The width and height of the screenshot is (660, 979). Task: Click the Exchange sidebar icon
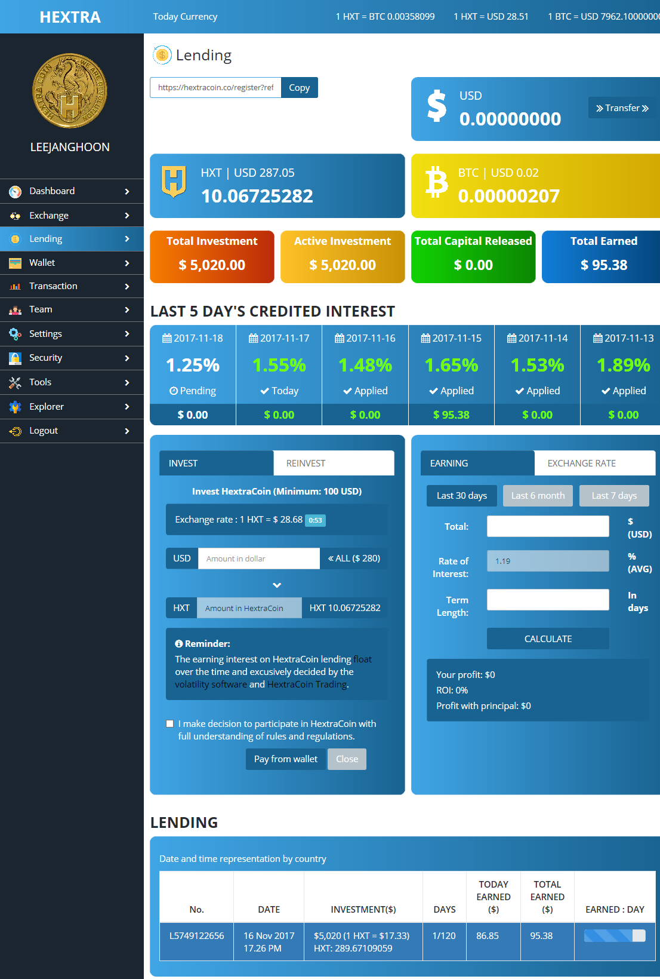15,216
